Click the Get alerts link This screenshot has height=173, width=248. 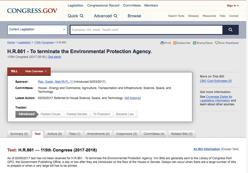54,57
